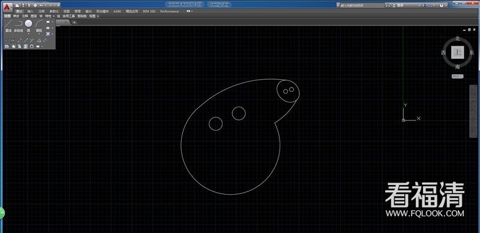
Task: Click the Hatch tool icon in draw panel
Action: point(48,34)
